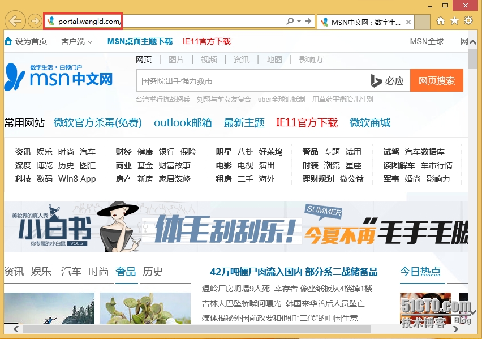
Task: Click the 财经 category link
Action: click(123, 152)
